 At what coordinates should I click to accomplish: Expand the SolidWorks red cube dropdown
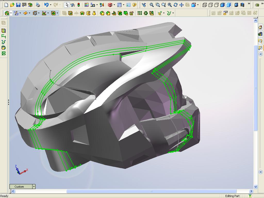(x=114, y=5)
